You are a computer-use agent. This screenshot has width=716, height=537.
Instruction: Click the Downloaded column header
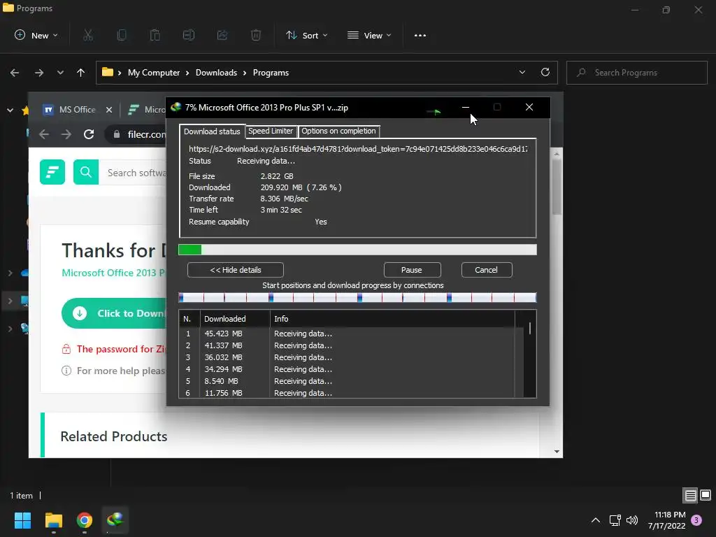pos(235,319)
